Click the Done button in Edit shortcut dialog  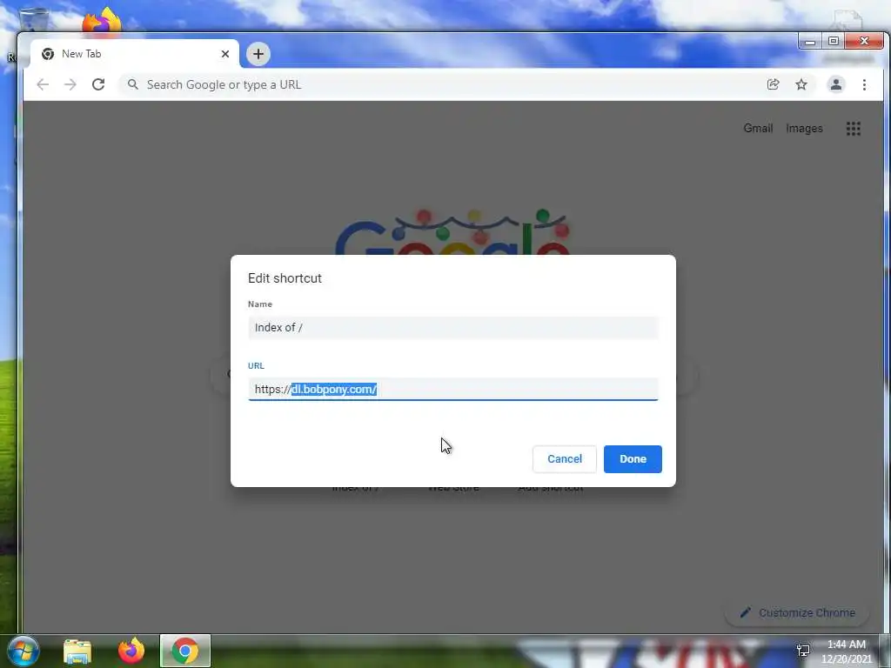coord(633,459)
